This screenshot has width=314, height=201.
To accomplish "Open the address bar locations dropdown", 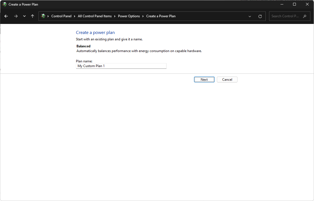I will (x=250, y=16).
